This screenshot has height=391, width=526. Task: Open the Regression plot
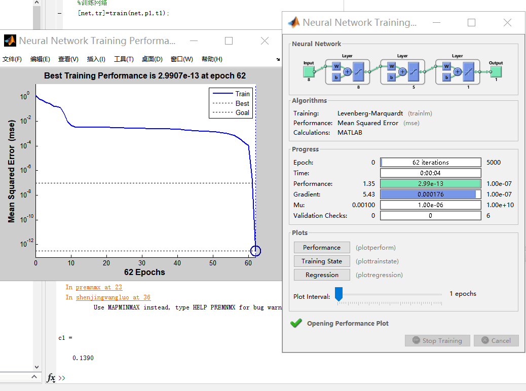coord(322,275)
